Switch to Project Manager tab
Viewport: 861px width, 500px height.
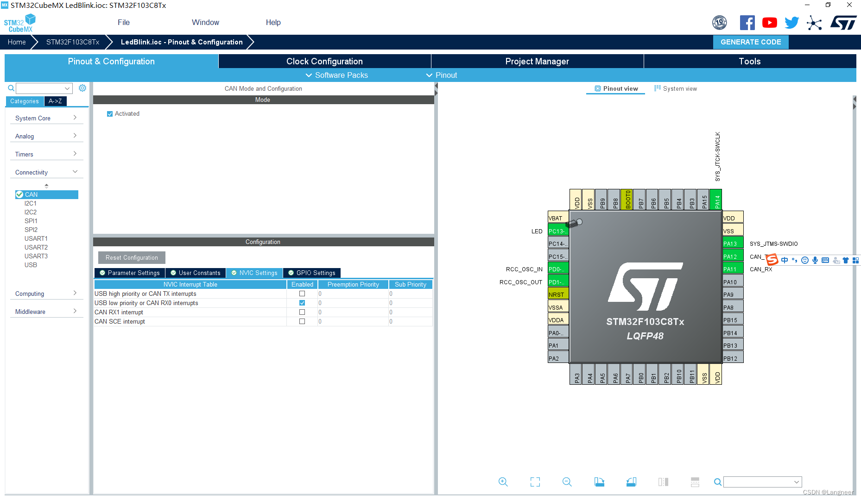(537, 61)
